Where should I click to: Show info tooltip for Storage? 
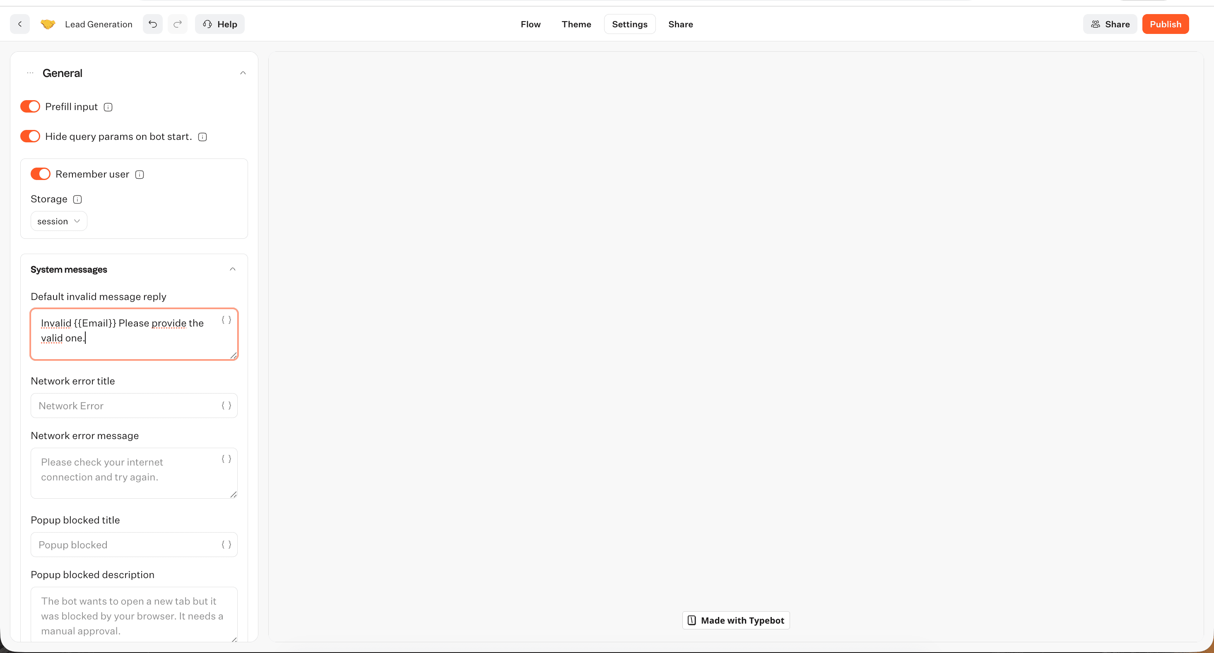point(78,199)
